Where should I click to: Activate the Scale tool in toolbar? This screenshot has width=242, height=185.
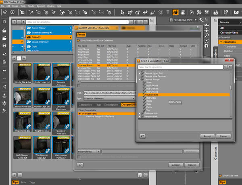point(152,12)
